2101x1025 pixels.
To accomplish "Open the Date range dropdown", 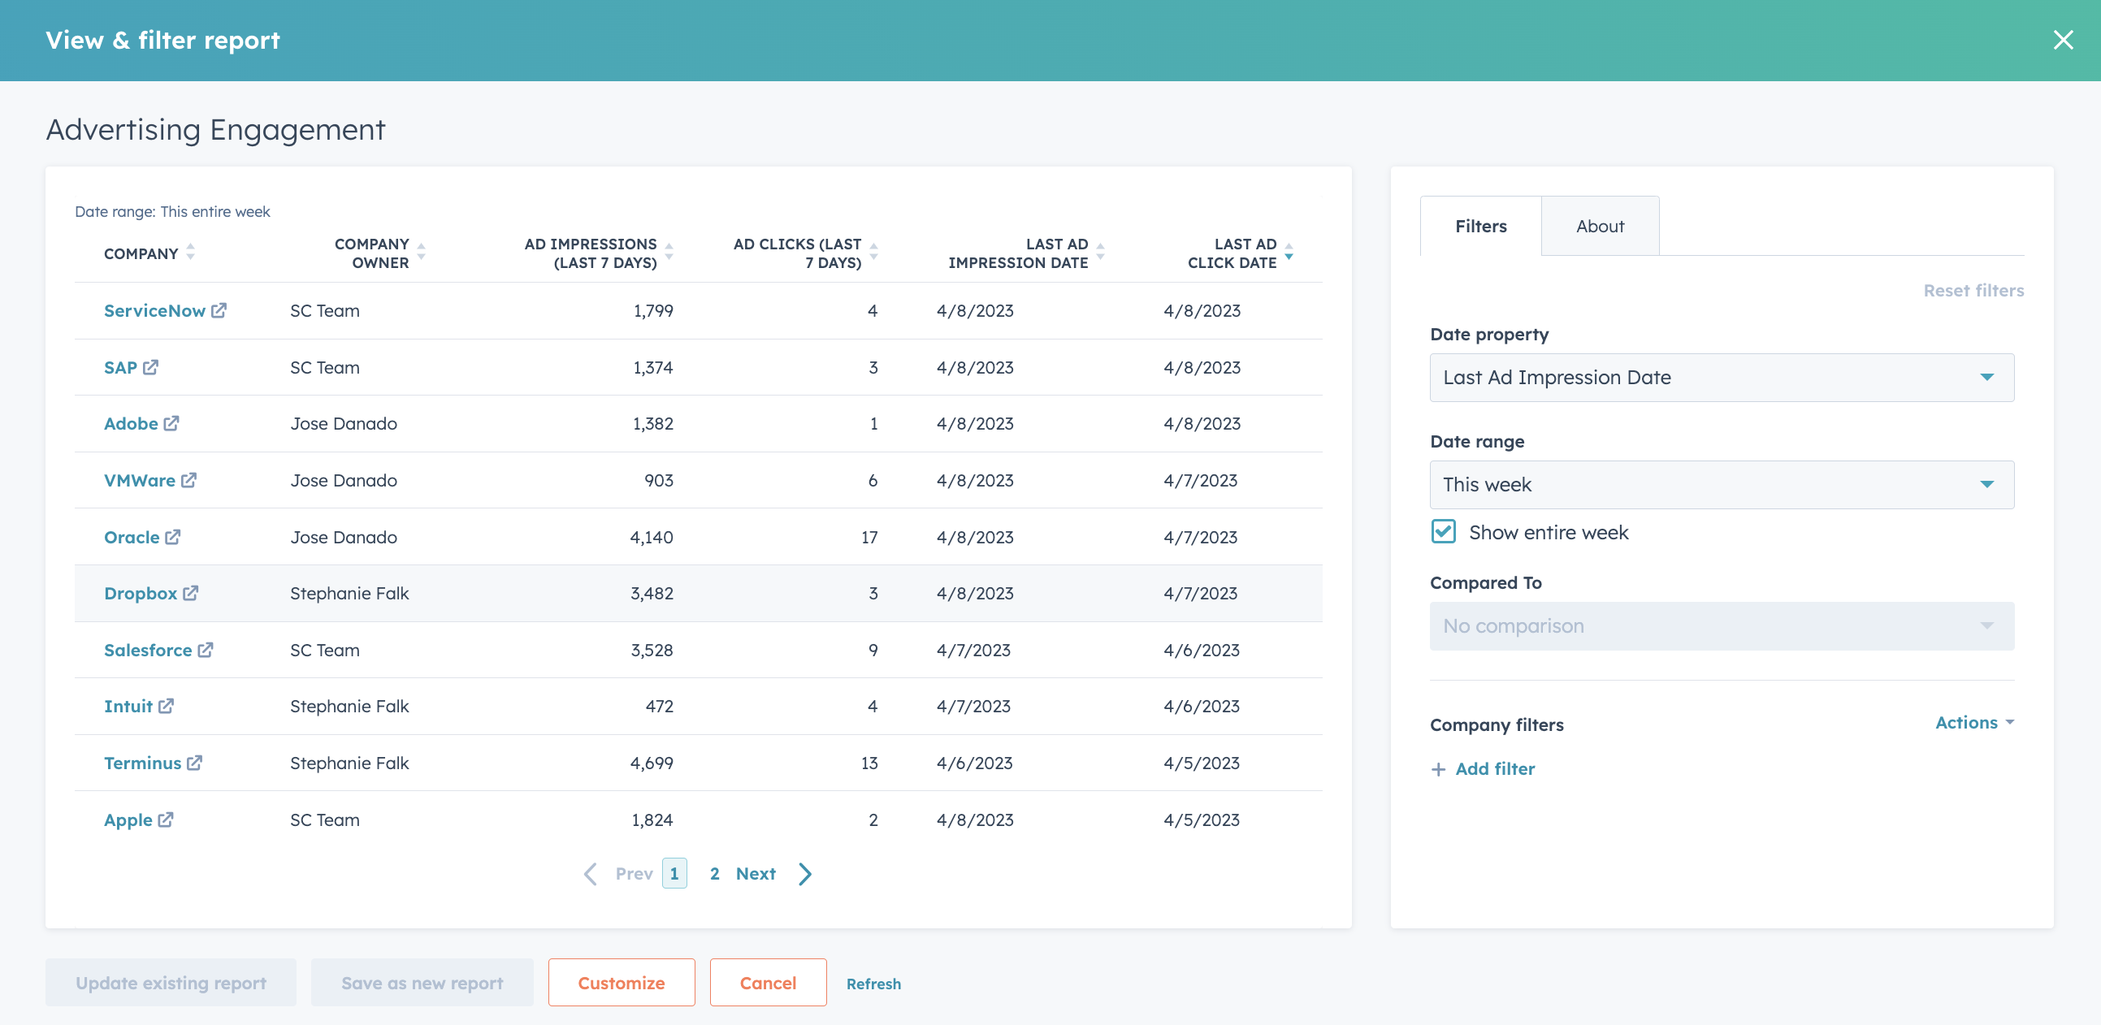I will click(x=1721, y=485).
